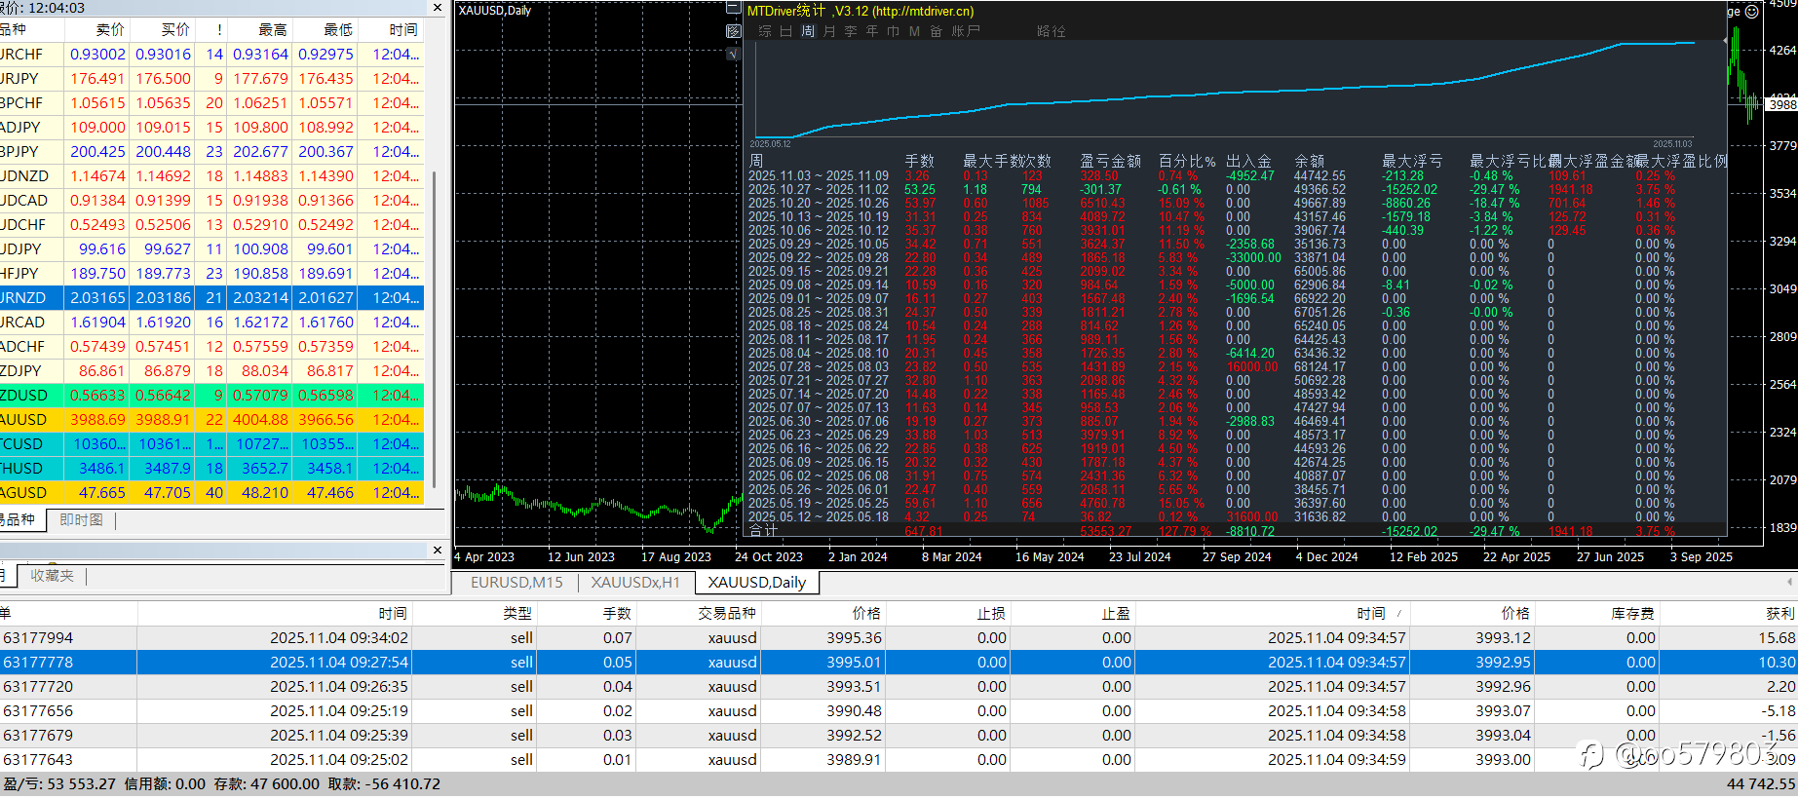Switch statistics to 月 (monthly) view

click(829, 31)
